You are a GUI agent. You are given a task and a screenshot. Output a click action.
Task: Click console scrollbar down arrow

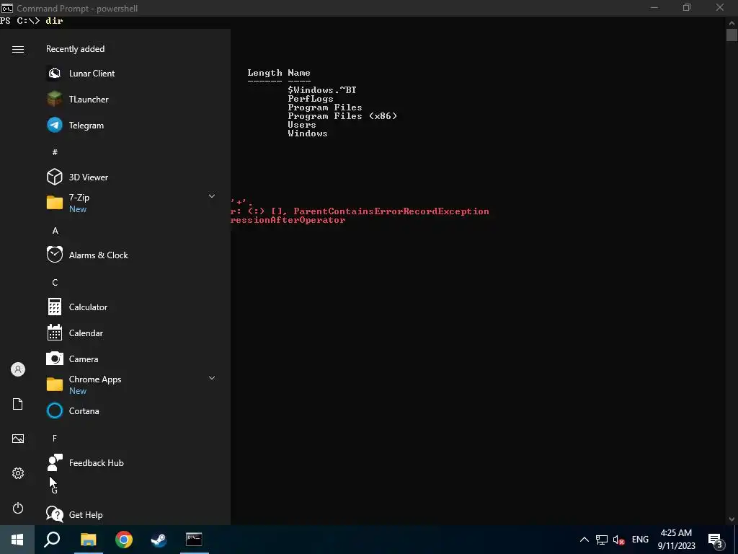[732, 519]
